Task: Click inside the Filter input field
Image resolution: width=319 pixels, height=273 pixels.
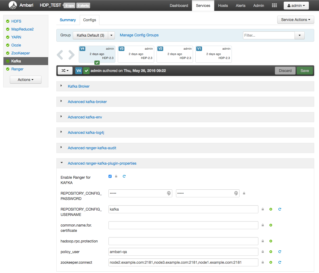Action: (268, 35)
